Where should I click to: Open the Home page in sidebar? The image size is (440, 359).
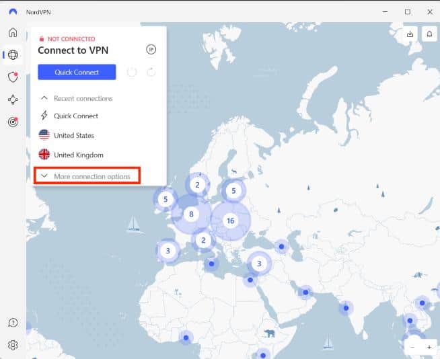(x=13, y=32)
